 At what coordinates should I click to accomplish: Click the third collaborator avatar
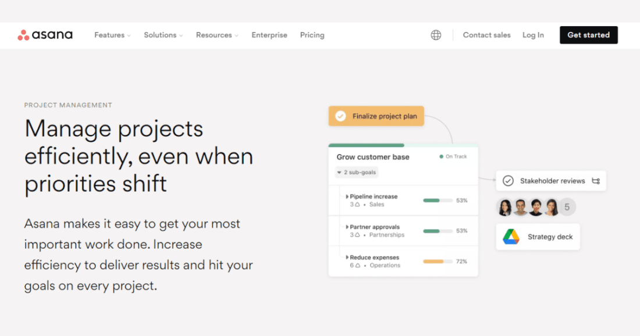(536, 207)
